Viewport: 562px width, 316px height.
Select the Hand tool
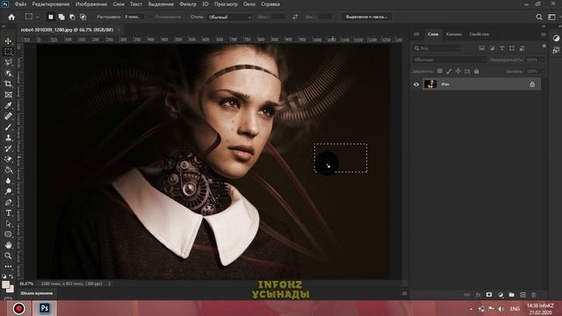8,245
